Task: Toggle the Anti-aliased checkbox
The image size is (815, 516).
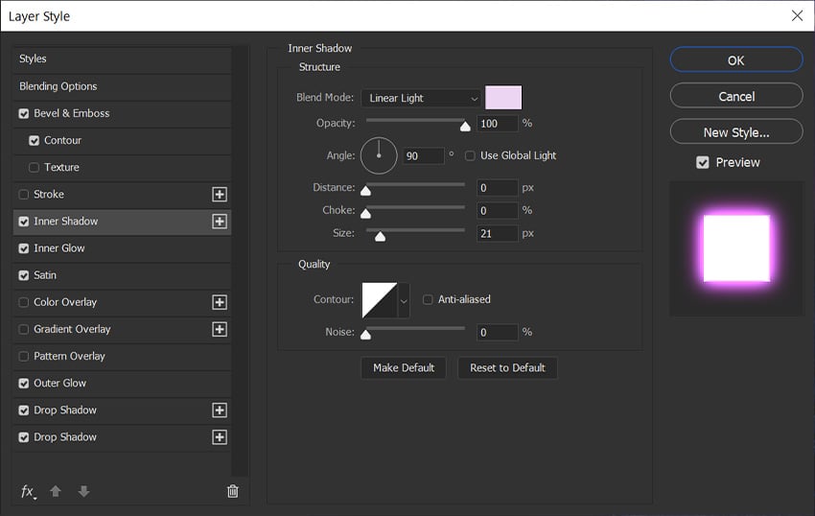Action: click(x=428, y=299)
